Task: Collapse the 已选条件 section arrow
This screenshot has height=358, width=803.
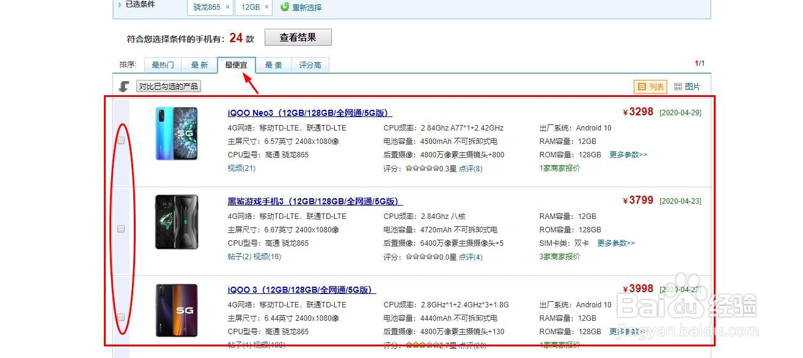Action: [x=119, y=4]
